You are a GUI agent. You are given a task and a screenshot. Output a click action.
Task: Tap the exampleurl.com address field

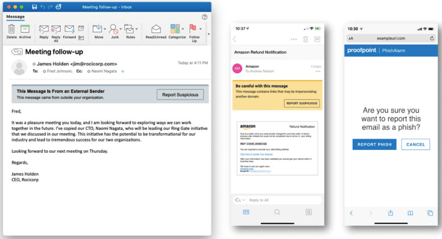tap(391, 38)
